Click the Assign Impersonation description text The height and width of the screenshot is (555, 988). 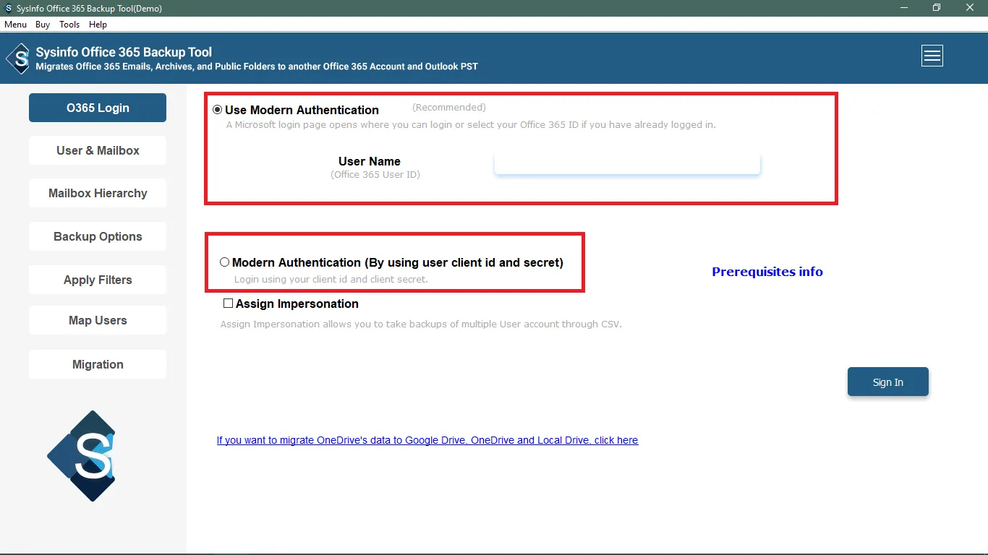(421, 324)
